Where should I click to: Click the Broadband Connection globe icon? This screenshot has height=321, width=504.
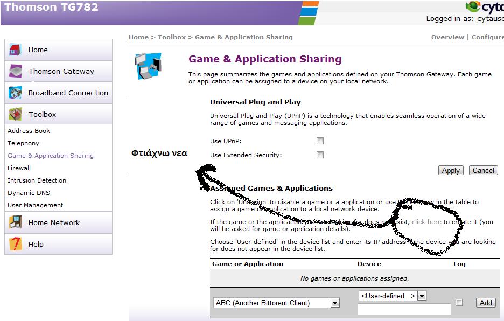click(15, 93)
